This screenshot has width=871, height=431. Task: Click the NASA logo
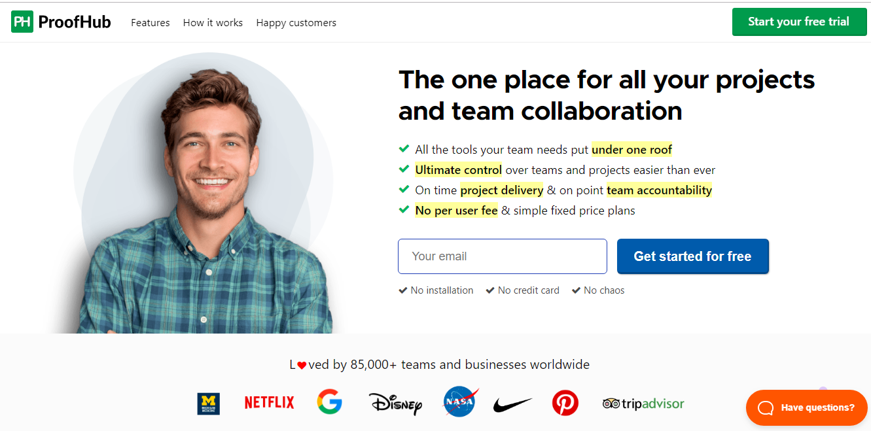(459, 402)
